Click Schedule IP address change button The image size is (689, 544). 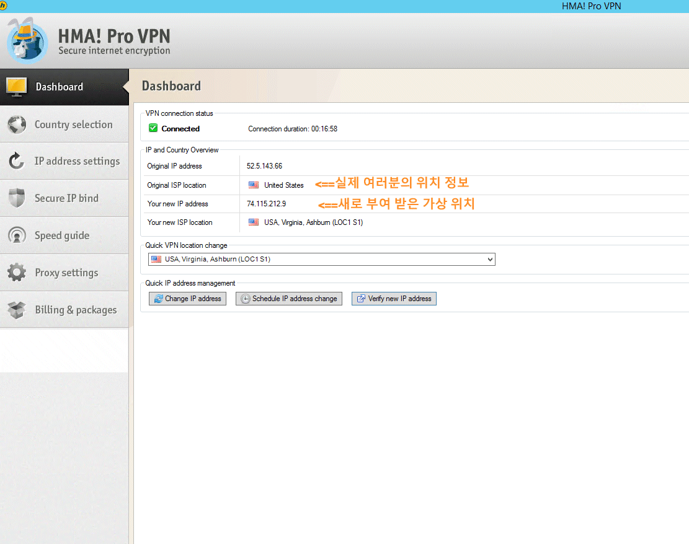click(288, 299)
